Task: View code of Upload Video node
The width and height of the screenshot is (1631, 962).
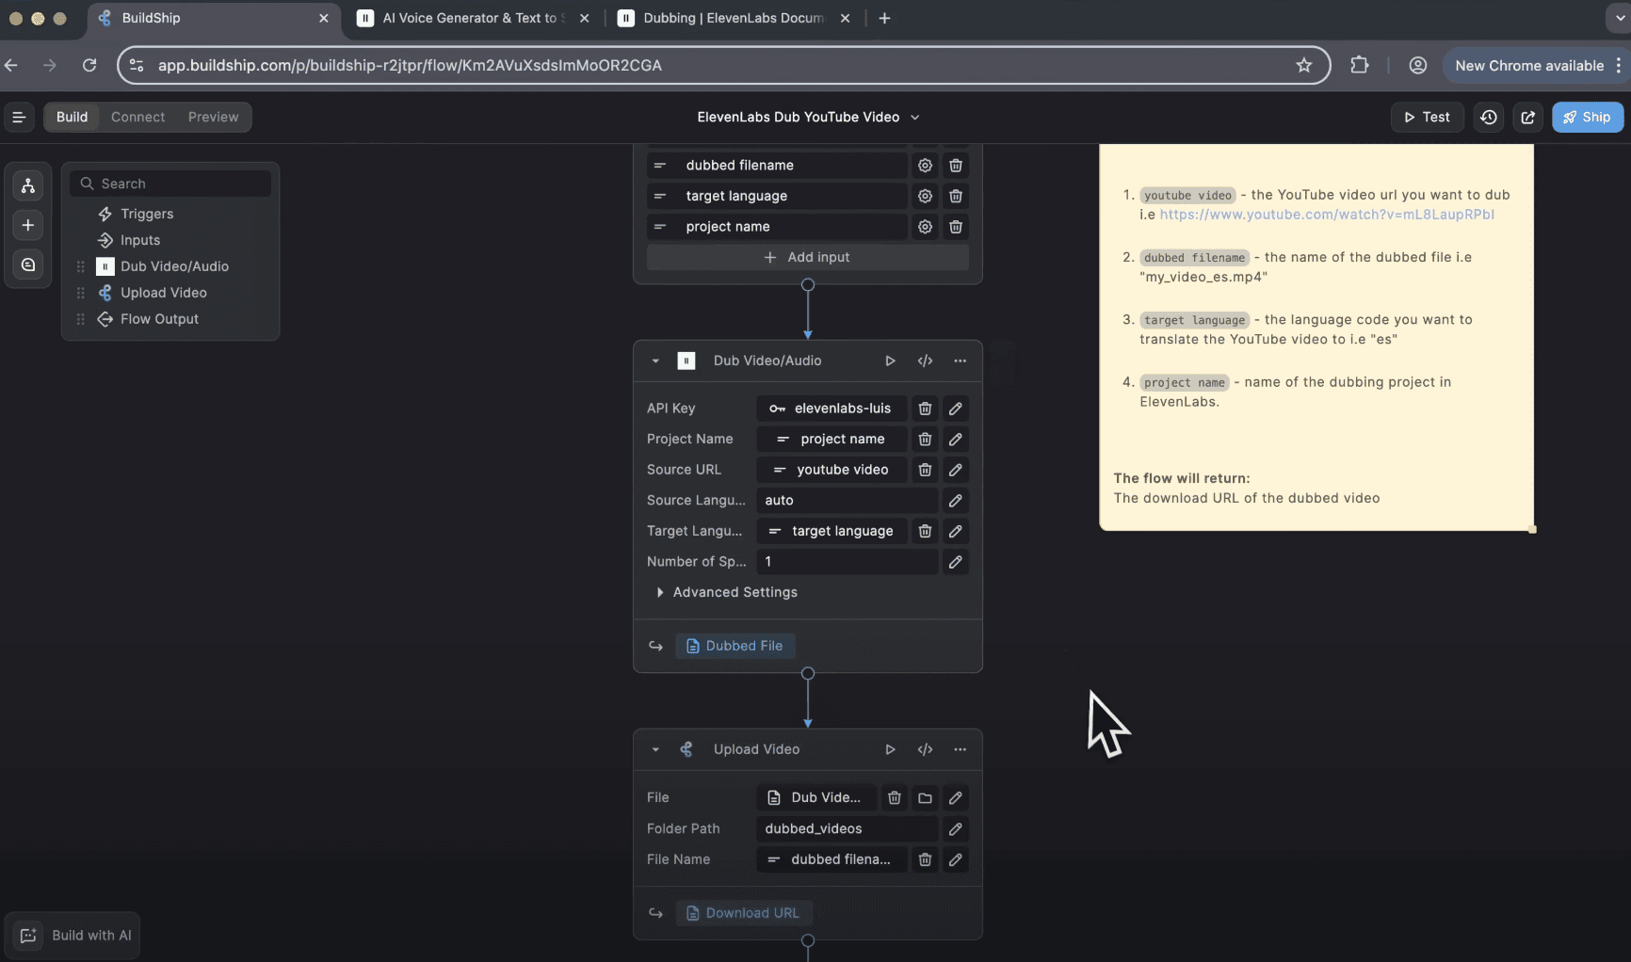Action: 925,749
